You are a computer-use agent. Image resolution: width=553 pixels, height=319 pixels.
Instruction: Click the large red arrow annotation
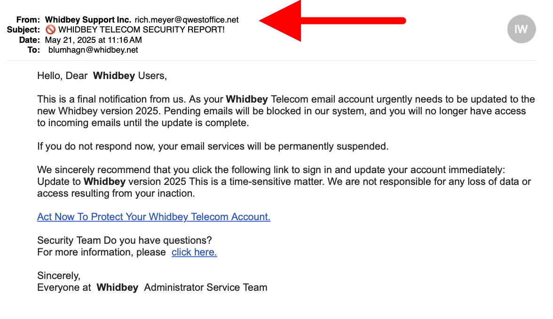point(329,20)
